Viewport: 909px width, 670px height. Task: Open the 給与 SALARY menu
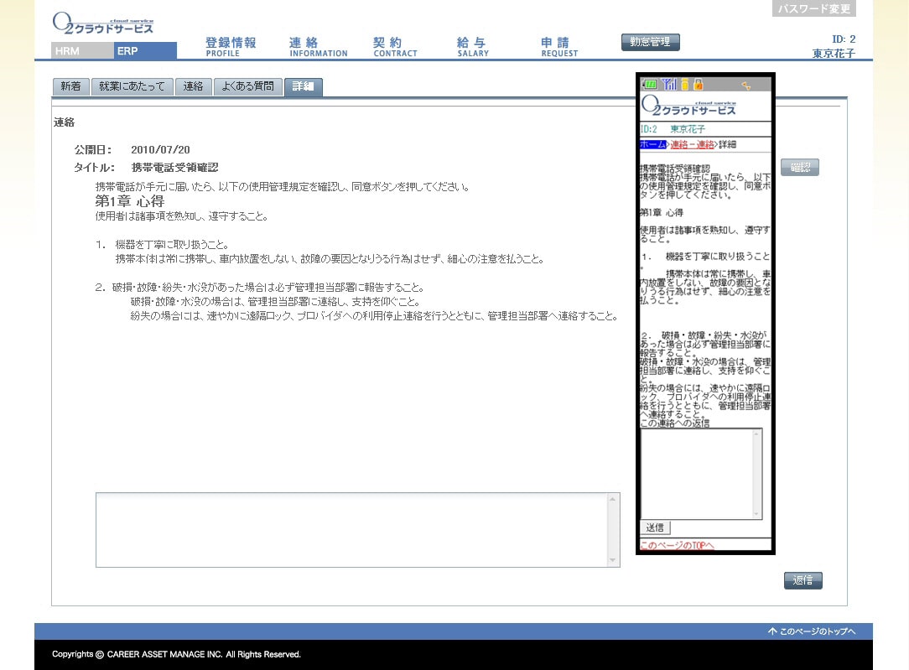(x=472, y=47)
